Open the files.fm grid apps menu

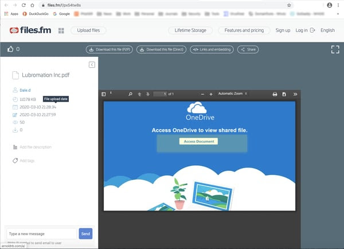(61, 30)
